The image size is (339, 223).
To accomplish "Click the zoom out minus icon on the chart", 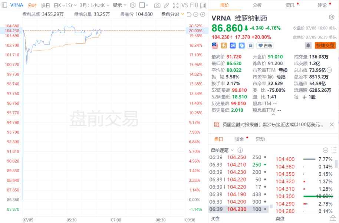I will point(195,14).
